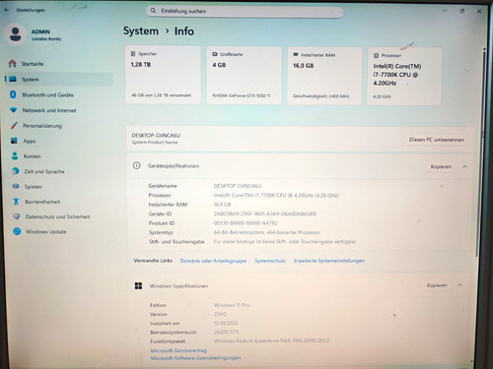Click ADMIN Lokales Konto profile name
This screenshot has height=369, width=493.
tap(46, 34)
